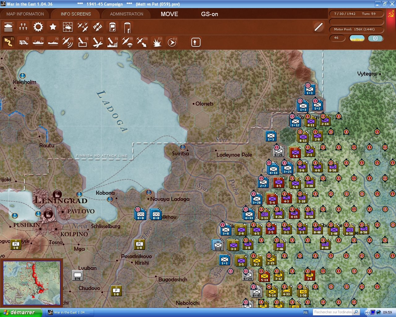Open the démarrer Start button
Image resolution: width=396 pixels, height=317 pixels.
tap(21, 312)
